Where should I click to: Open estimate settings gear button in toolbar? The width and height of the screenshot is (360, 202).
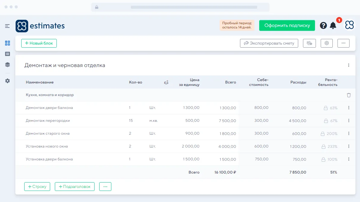(327, 43)
